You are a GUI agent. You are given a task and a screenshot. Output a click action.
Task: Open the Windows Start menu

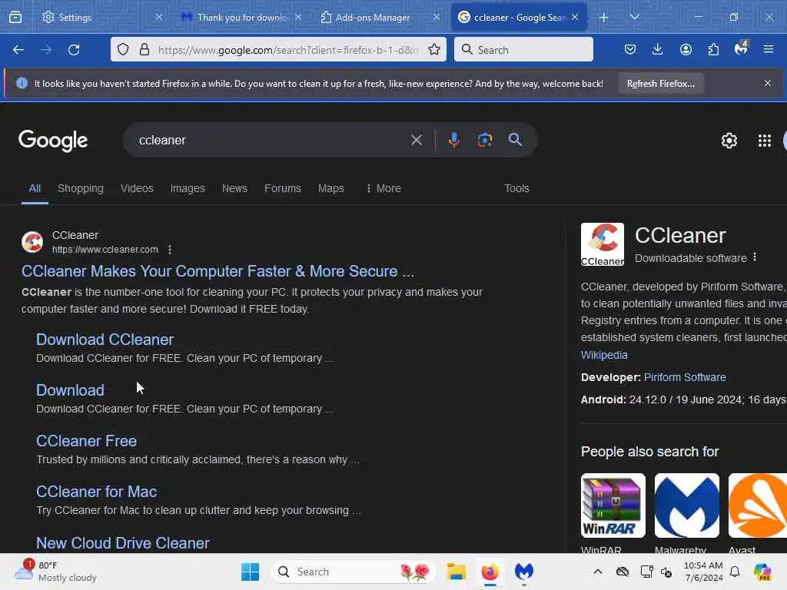tap(250, 572)
